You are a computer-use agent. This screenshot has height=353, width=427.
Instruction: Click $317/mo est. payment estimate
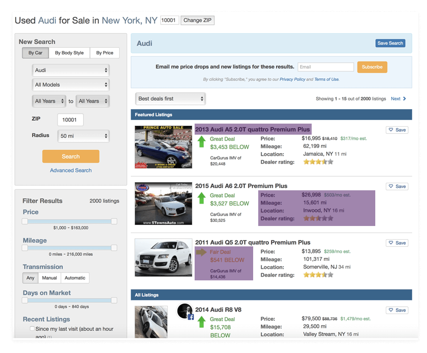[354, 138]
